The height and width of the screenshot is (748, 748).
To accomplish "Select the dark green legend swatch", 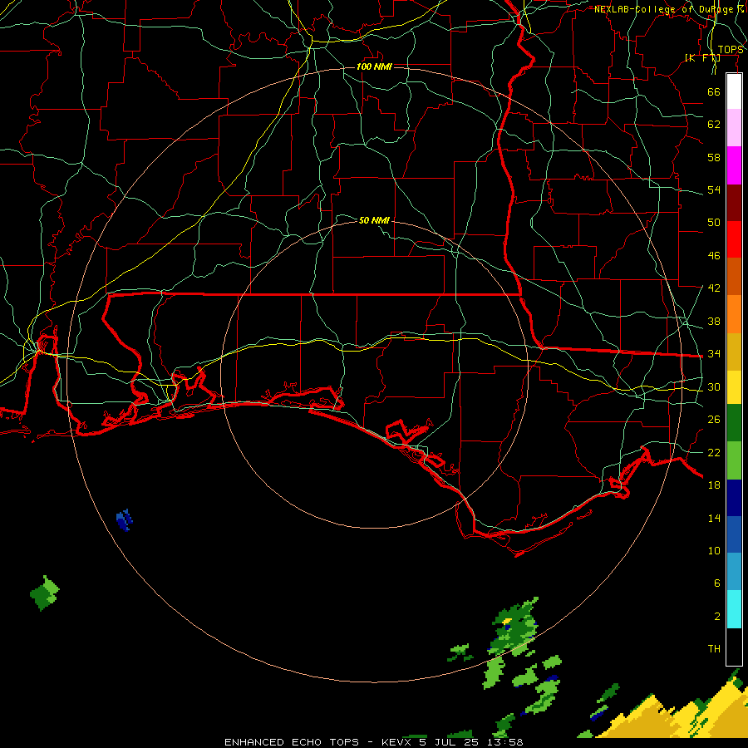I will (x=734, y=423).
